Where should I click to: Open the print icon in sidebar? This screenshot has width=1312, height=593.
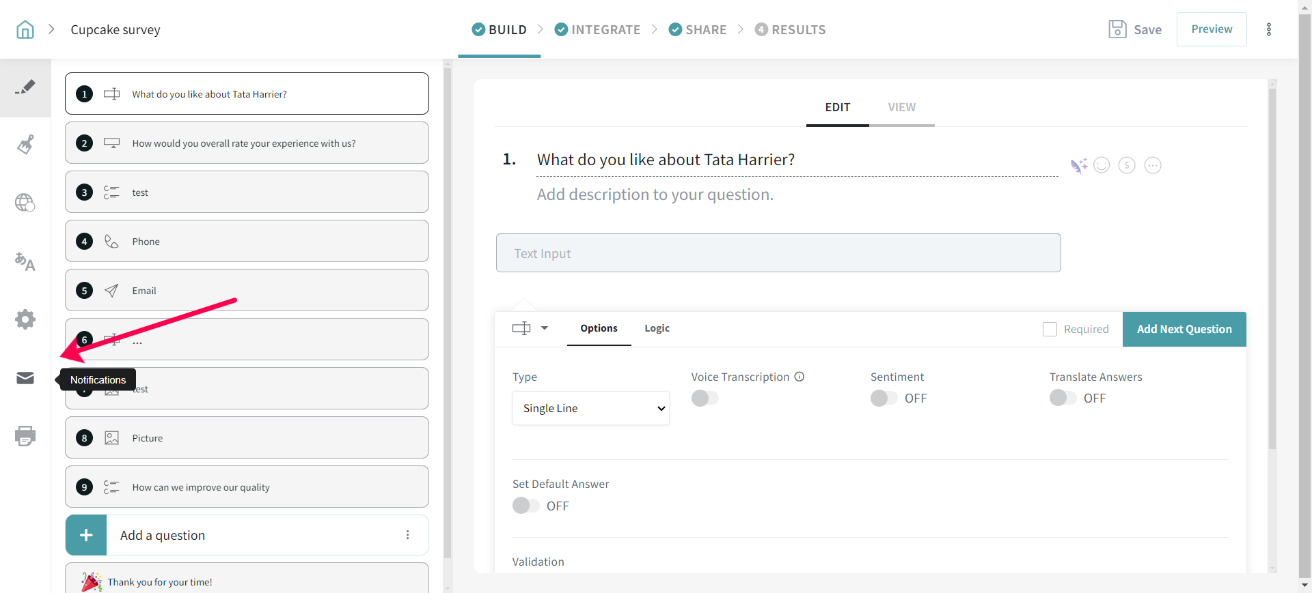pyautogui.click(x=25, y=435)
